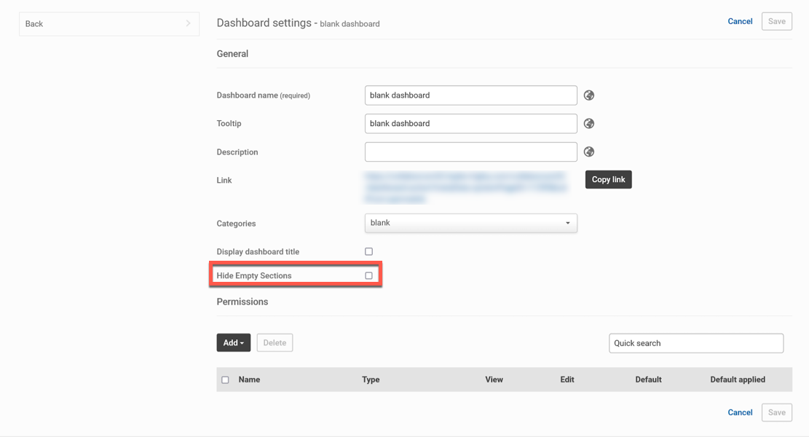Viewport: 809px width, 437px height.
Task: Expand the Add permissions dropdown button
Action: 233,343
